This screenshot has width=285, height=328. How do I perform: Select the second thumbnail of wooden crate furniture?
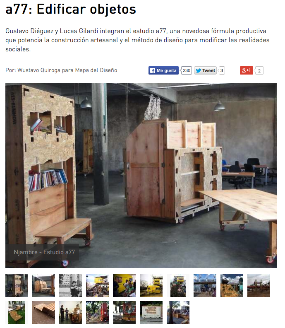[43, 285]
